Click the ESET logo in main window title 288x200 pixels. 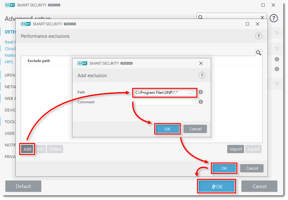(10, 5)
